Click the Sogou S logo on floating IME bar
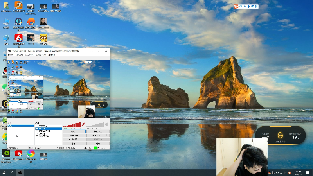 point(236,6)
